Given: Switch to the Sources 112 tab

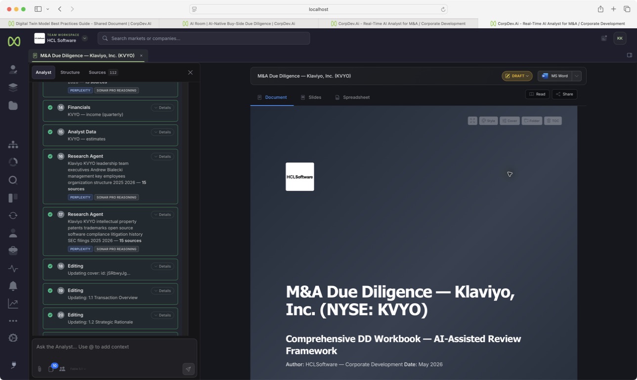Looking at the screenshot, I should 103,72.
